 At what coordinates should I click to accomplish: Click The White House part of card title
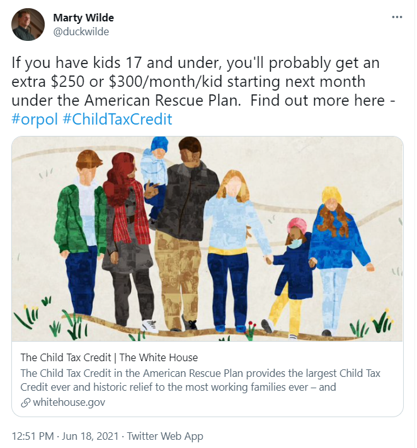[x=159, y=357]
